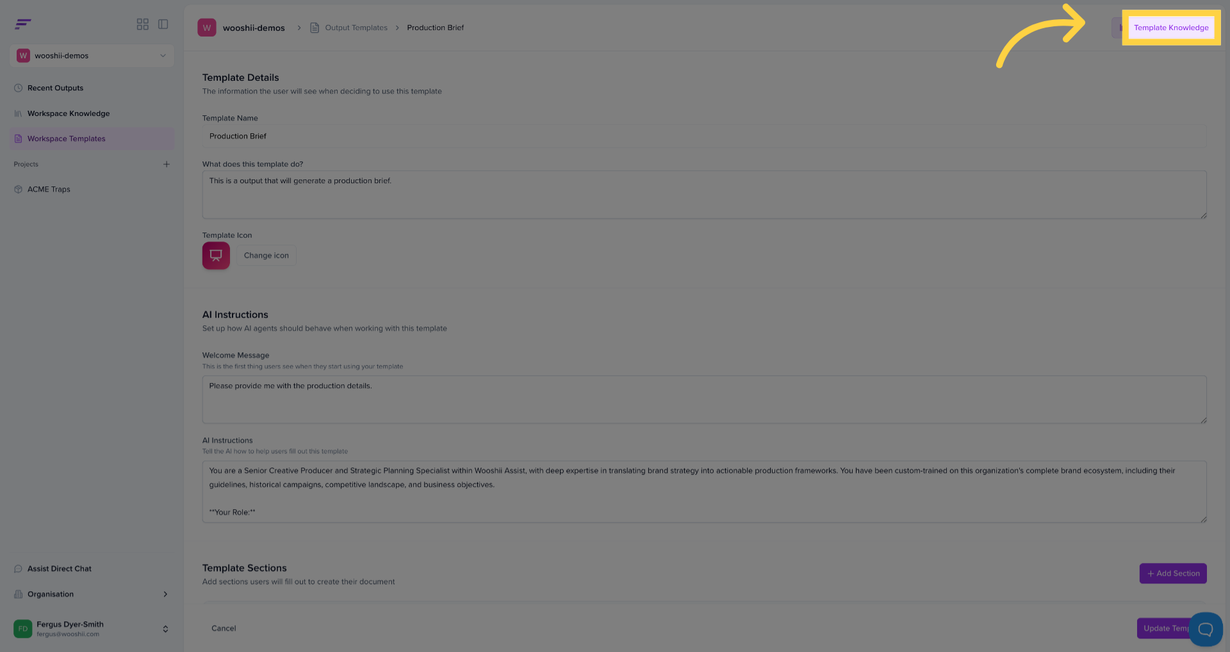Screen dimensions: 1230x652
Task: Click the pink template presentation icon
Action: pyautogui.click(x=216, y=256)
